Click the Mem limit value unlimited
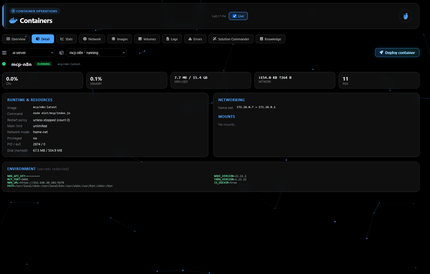The image size is (430, 274). tap(40, 126)
